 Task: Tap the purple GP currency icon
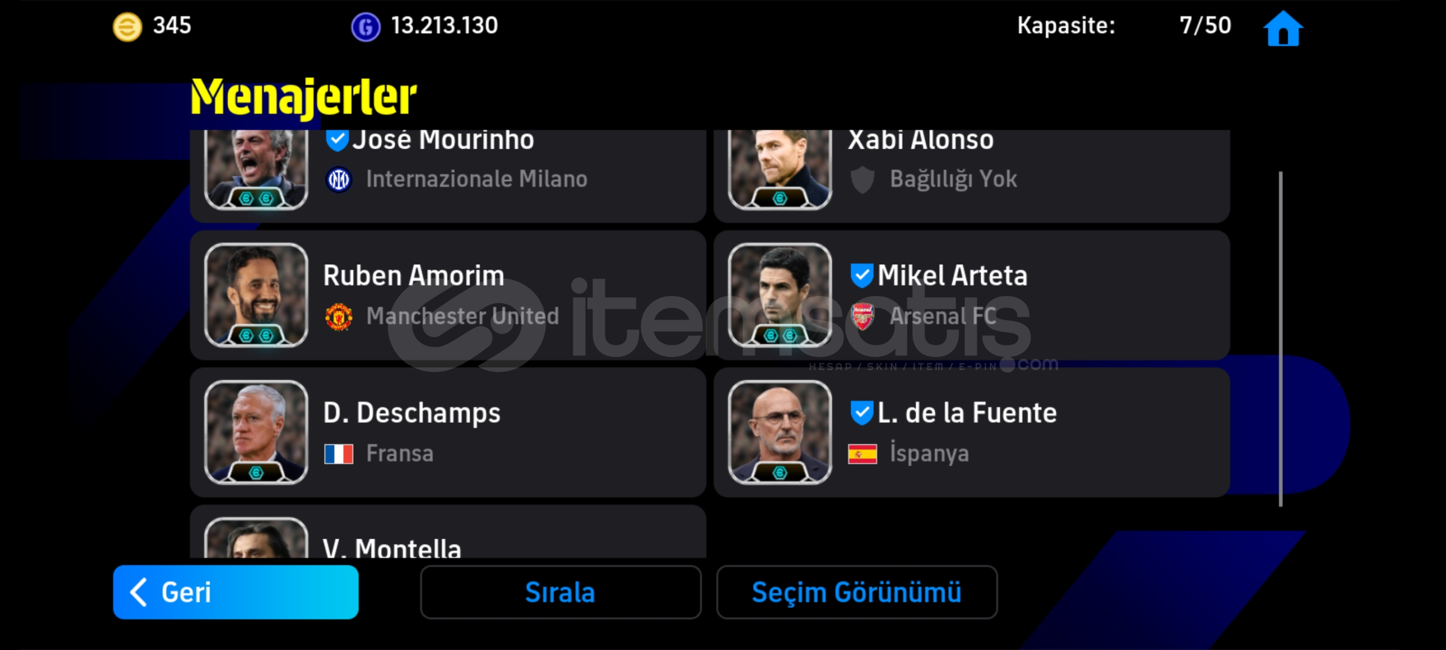pos(366,27)
